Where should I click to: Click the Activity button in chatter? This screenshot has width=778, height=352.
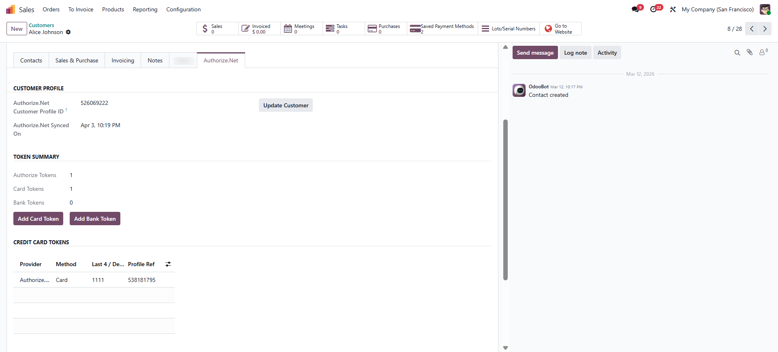pyautogui.click(x=607, y=53)
